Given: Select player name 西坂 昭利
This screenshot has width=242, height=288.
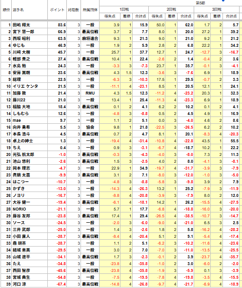Looking at the screenshot, I should [21, 38].
